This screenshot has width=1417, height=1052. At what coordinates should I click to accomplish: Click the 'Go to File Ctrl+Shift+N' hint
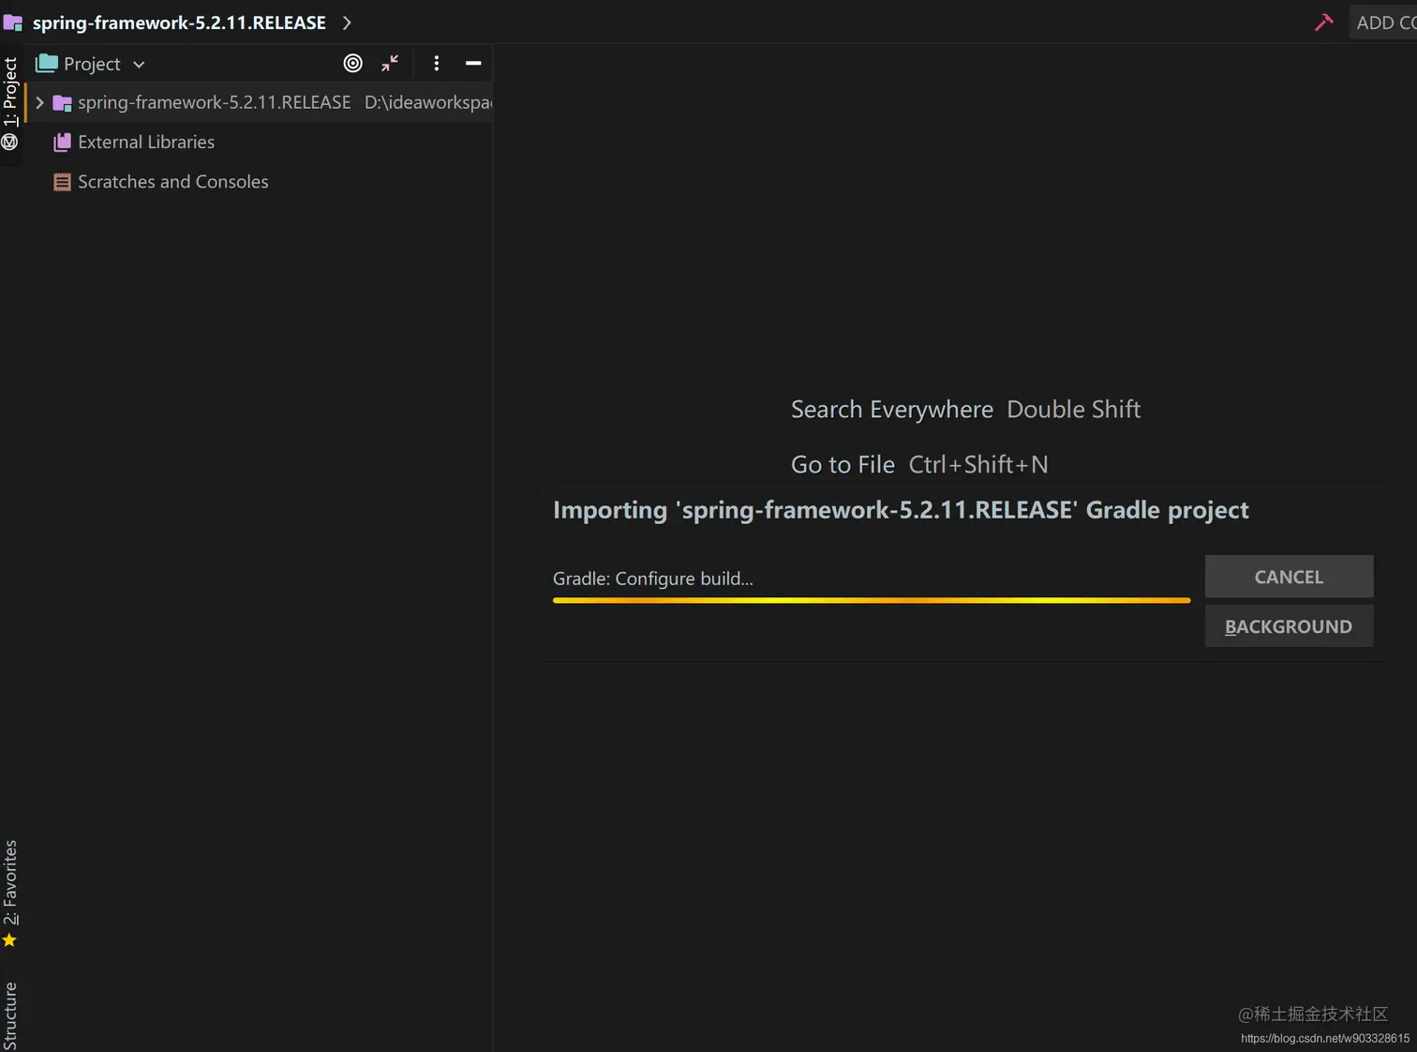click(919, 464)
